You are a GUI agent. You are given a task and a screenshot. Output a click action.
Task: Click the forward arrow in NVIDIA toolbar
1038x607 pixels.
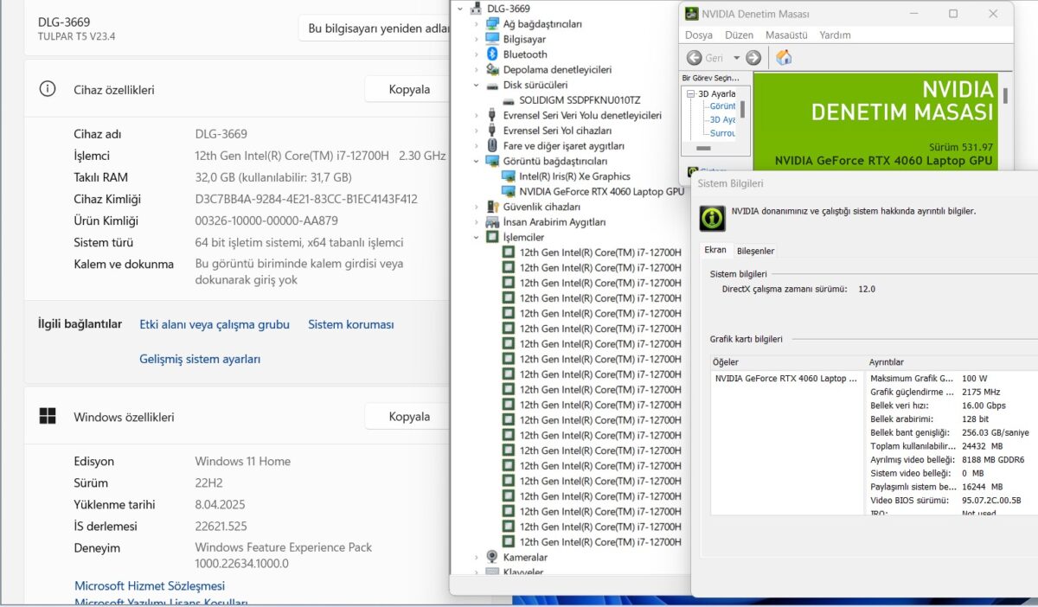[x=753, y=58]
